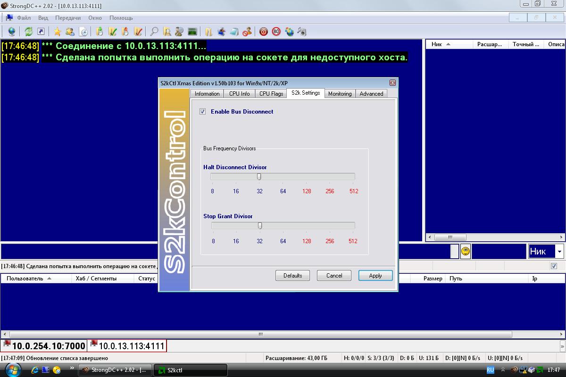Click the Halt Disconnect Divisor slider thumb
The image size is (566, 377).
point(259,177)
